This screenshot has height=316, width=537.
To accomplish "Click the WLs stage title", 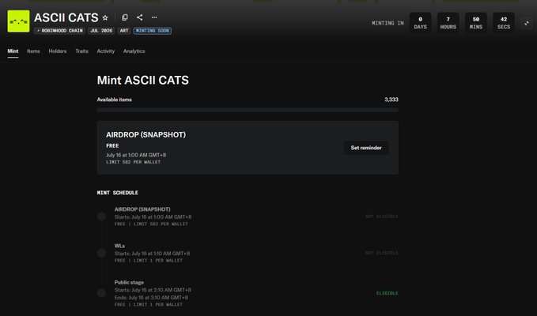I will pyautogui.click(x=119, y=246).
